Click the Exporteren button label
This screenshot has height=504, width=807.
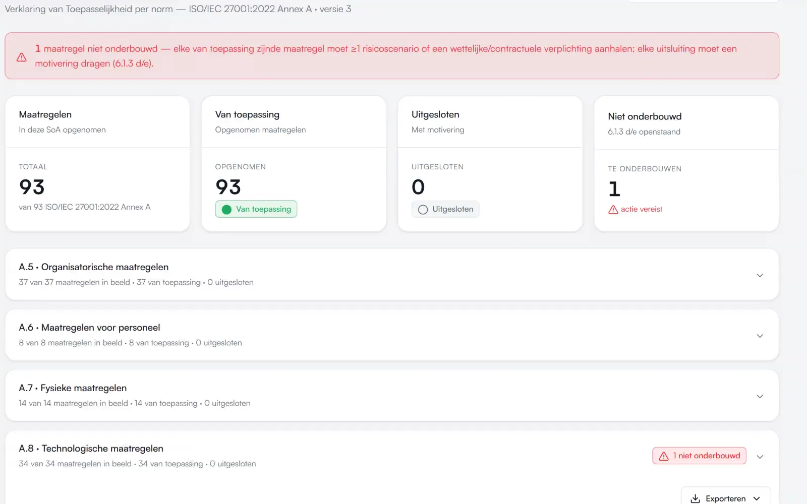point(725,498)
